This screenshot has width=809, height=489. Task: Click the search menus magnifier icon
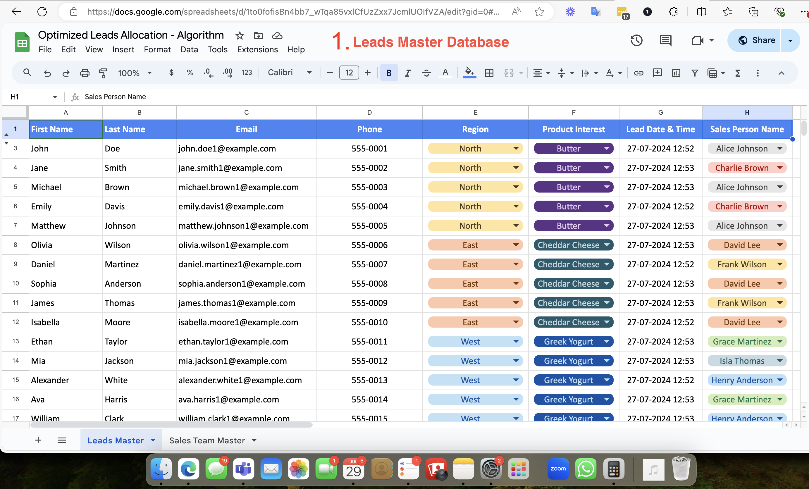tap(27, 73)
